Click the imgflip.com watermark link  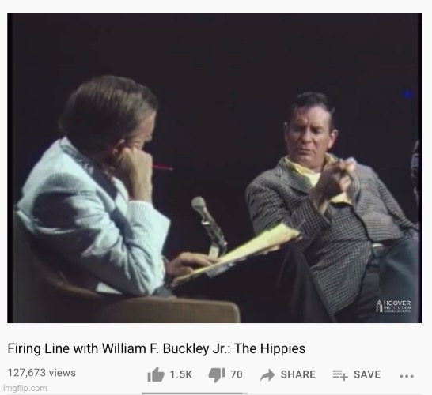25,388
